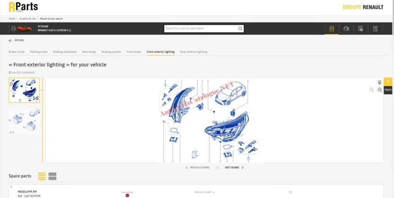Screen dimensions: 394x198
Task: Mark HEADLAMP, RH as favorite star
Action: [290, 192]
